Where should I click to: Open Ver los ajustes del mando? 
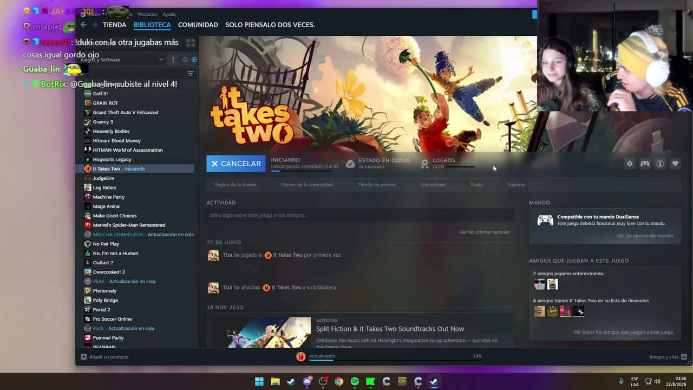(645, 236)
